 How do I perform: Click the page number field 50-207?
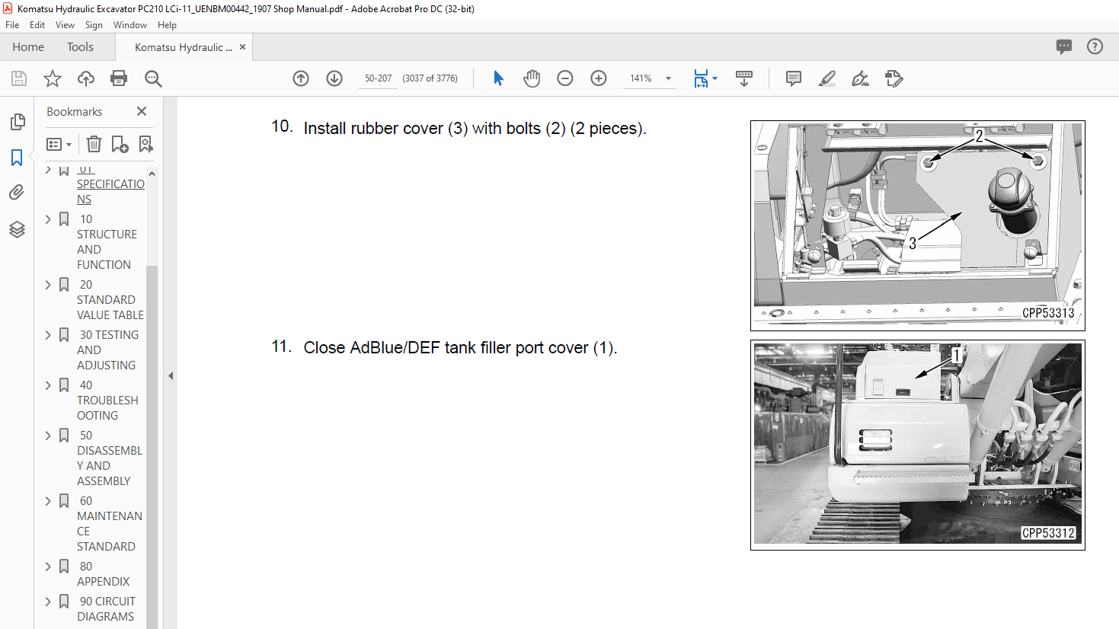click(379, 78)
